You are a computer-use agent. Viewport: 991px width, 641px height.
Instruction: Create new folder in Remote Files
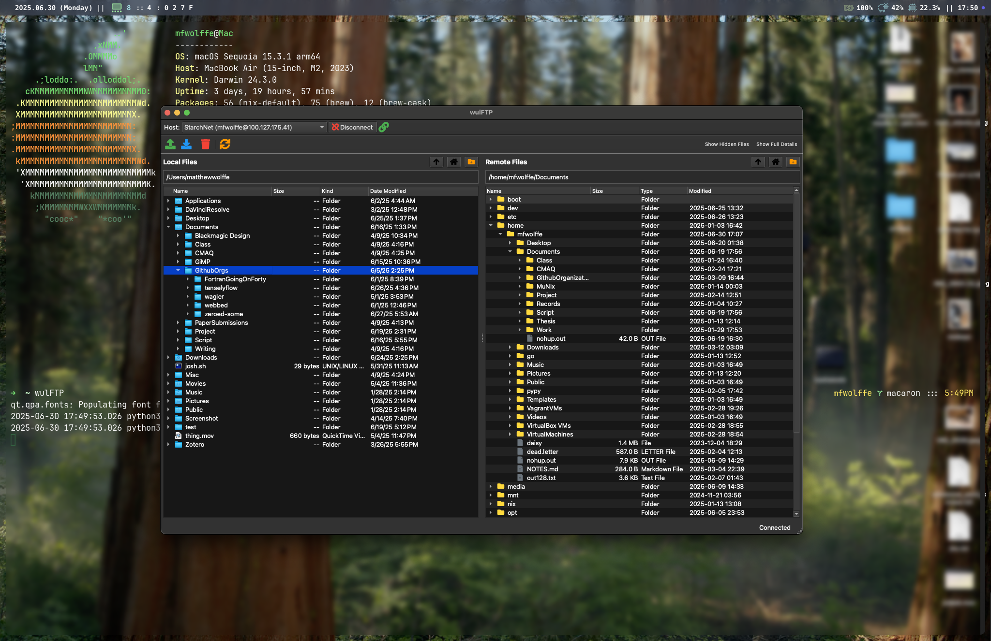point(793,162)
